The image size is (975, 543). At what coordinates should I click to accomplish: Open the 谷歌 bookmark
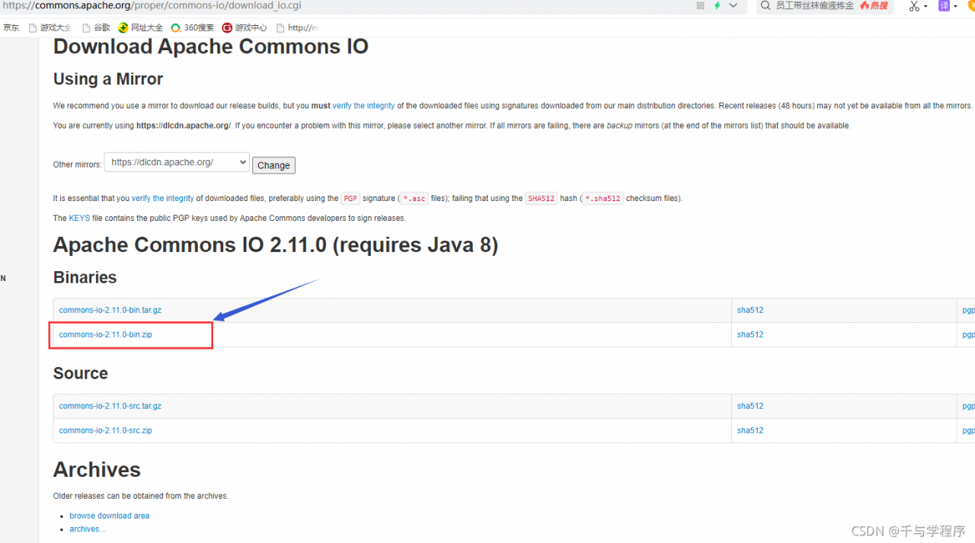click(x=96, y=27)
